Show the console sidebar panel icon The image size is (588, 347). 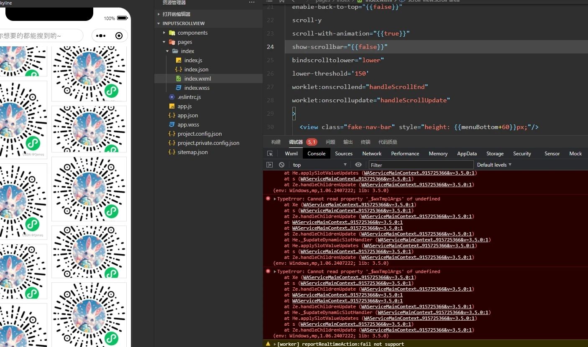coord(270,165)
